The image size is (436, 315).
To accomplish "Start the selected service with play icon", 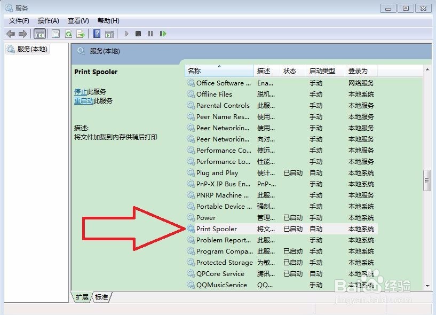I will coord(126,34).
